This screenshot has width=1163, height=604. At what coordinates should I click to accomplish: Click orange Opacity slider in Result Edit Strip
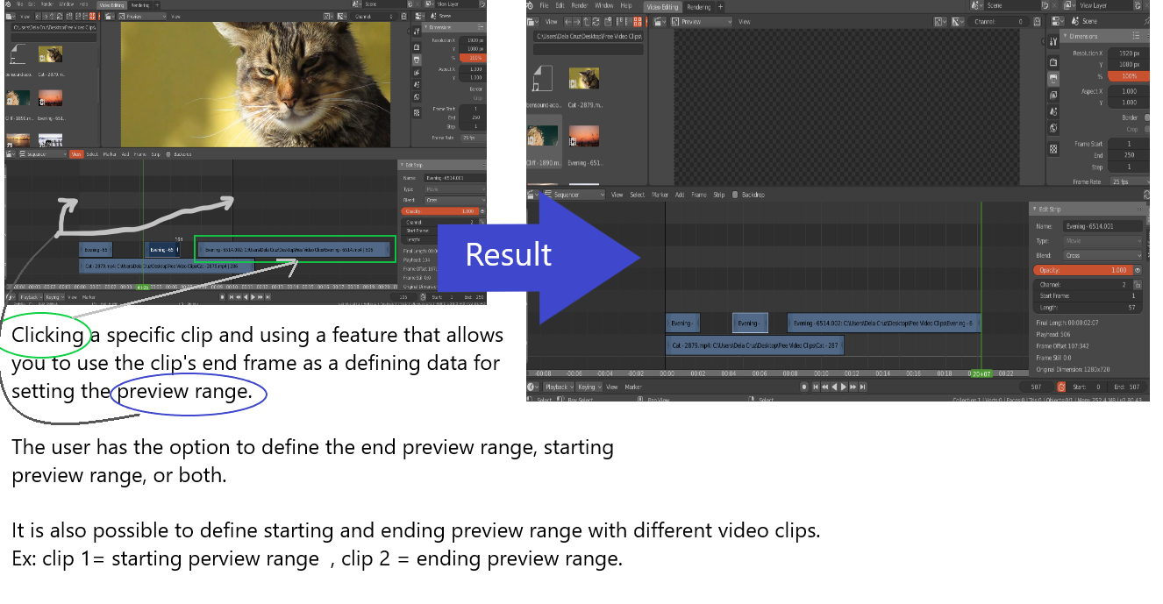click(1083, 270)
